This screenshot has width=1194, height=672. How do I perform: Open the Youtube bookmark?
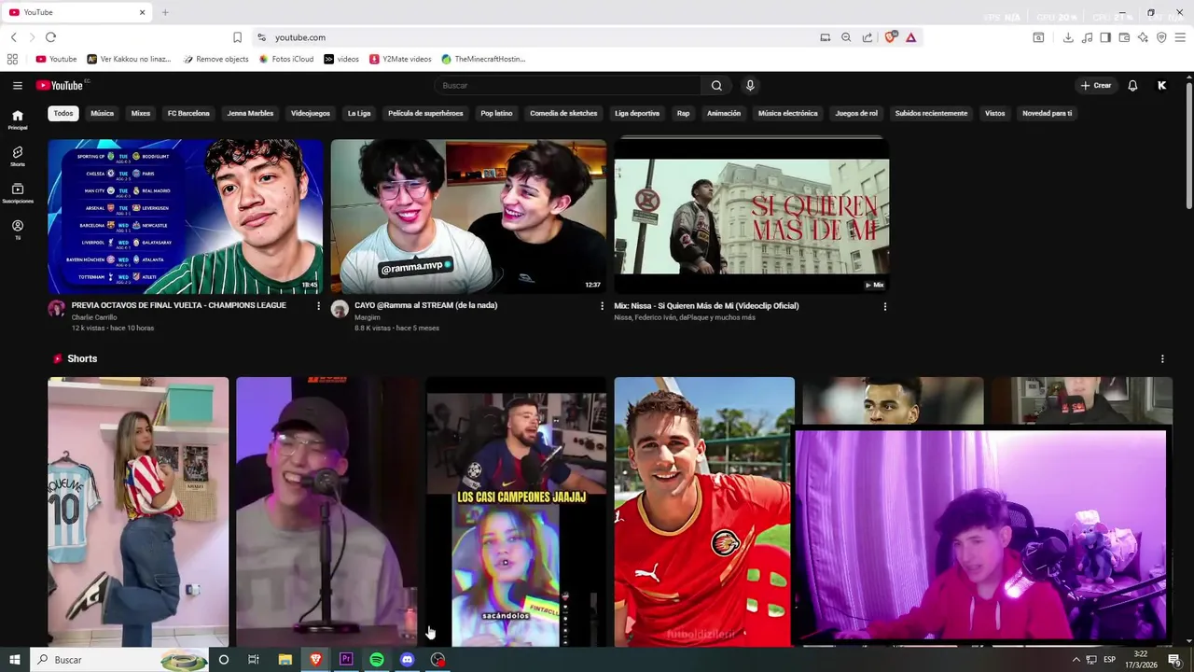[56, 59]
